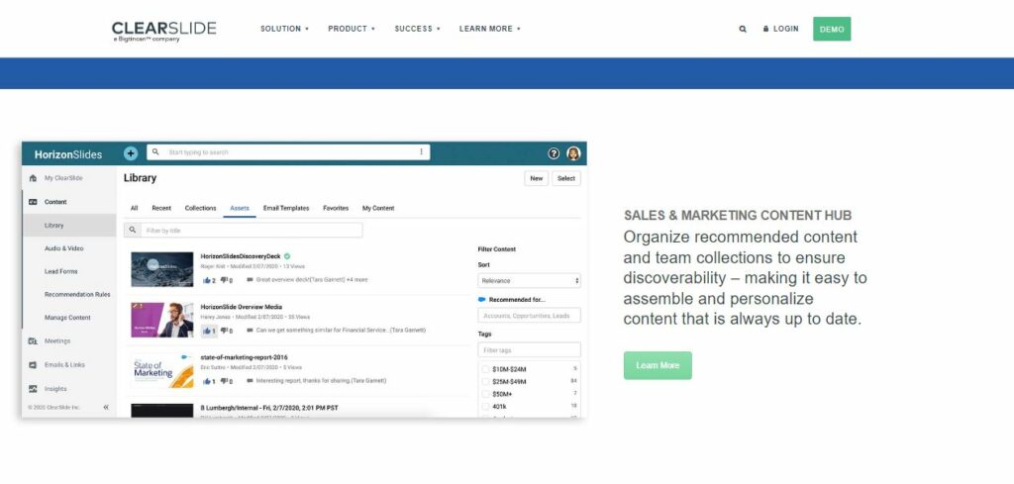Viewport: 1014px width, 484px height.
Task: Click the green DEMO button
Action: [x=832, y=29]
